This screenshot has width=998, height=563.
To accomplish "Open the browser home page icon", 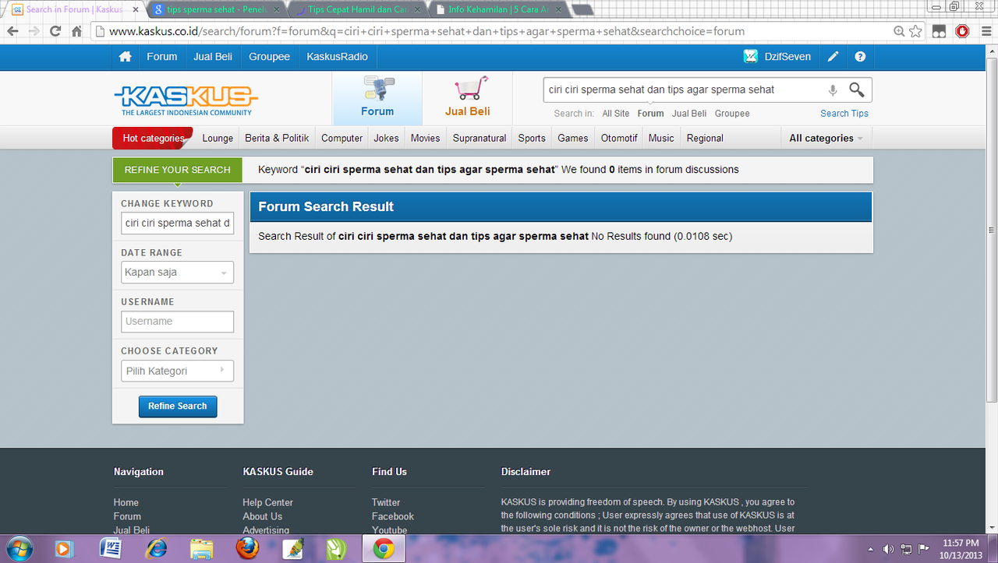I will pos(76,31).
